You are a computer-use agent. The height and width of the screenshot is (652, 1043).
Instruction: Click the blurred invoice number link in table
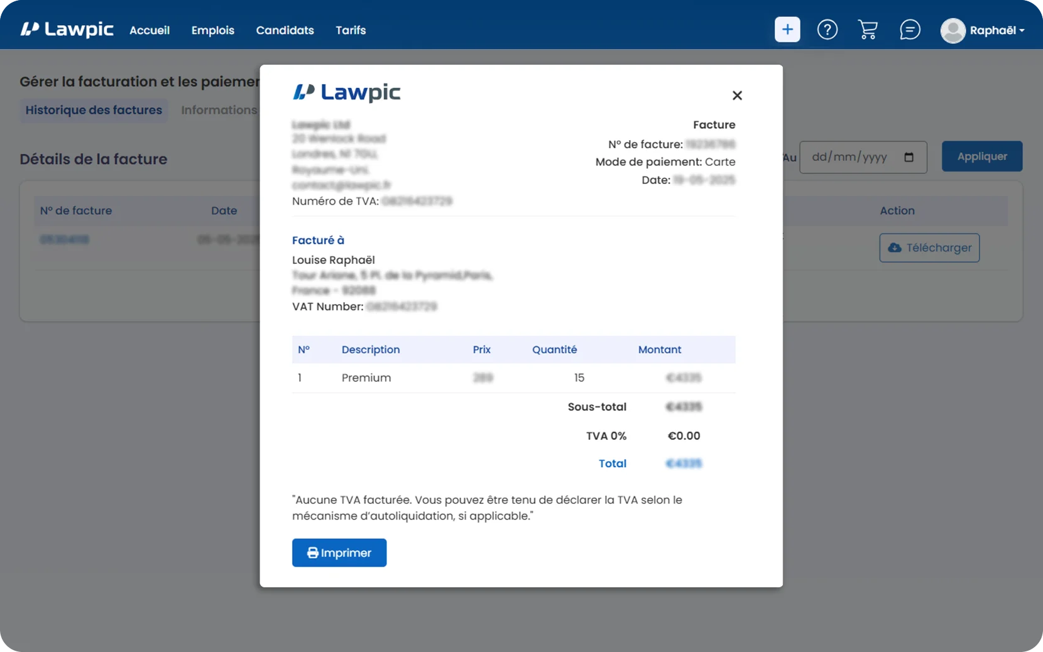tap(65, 239)
